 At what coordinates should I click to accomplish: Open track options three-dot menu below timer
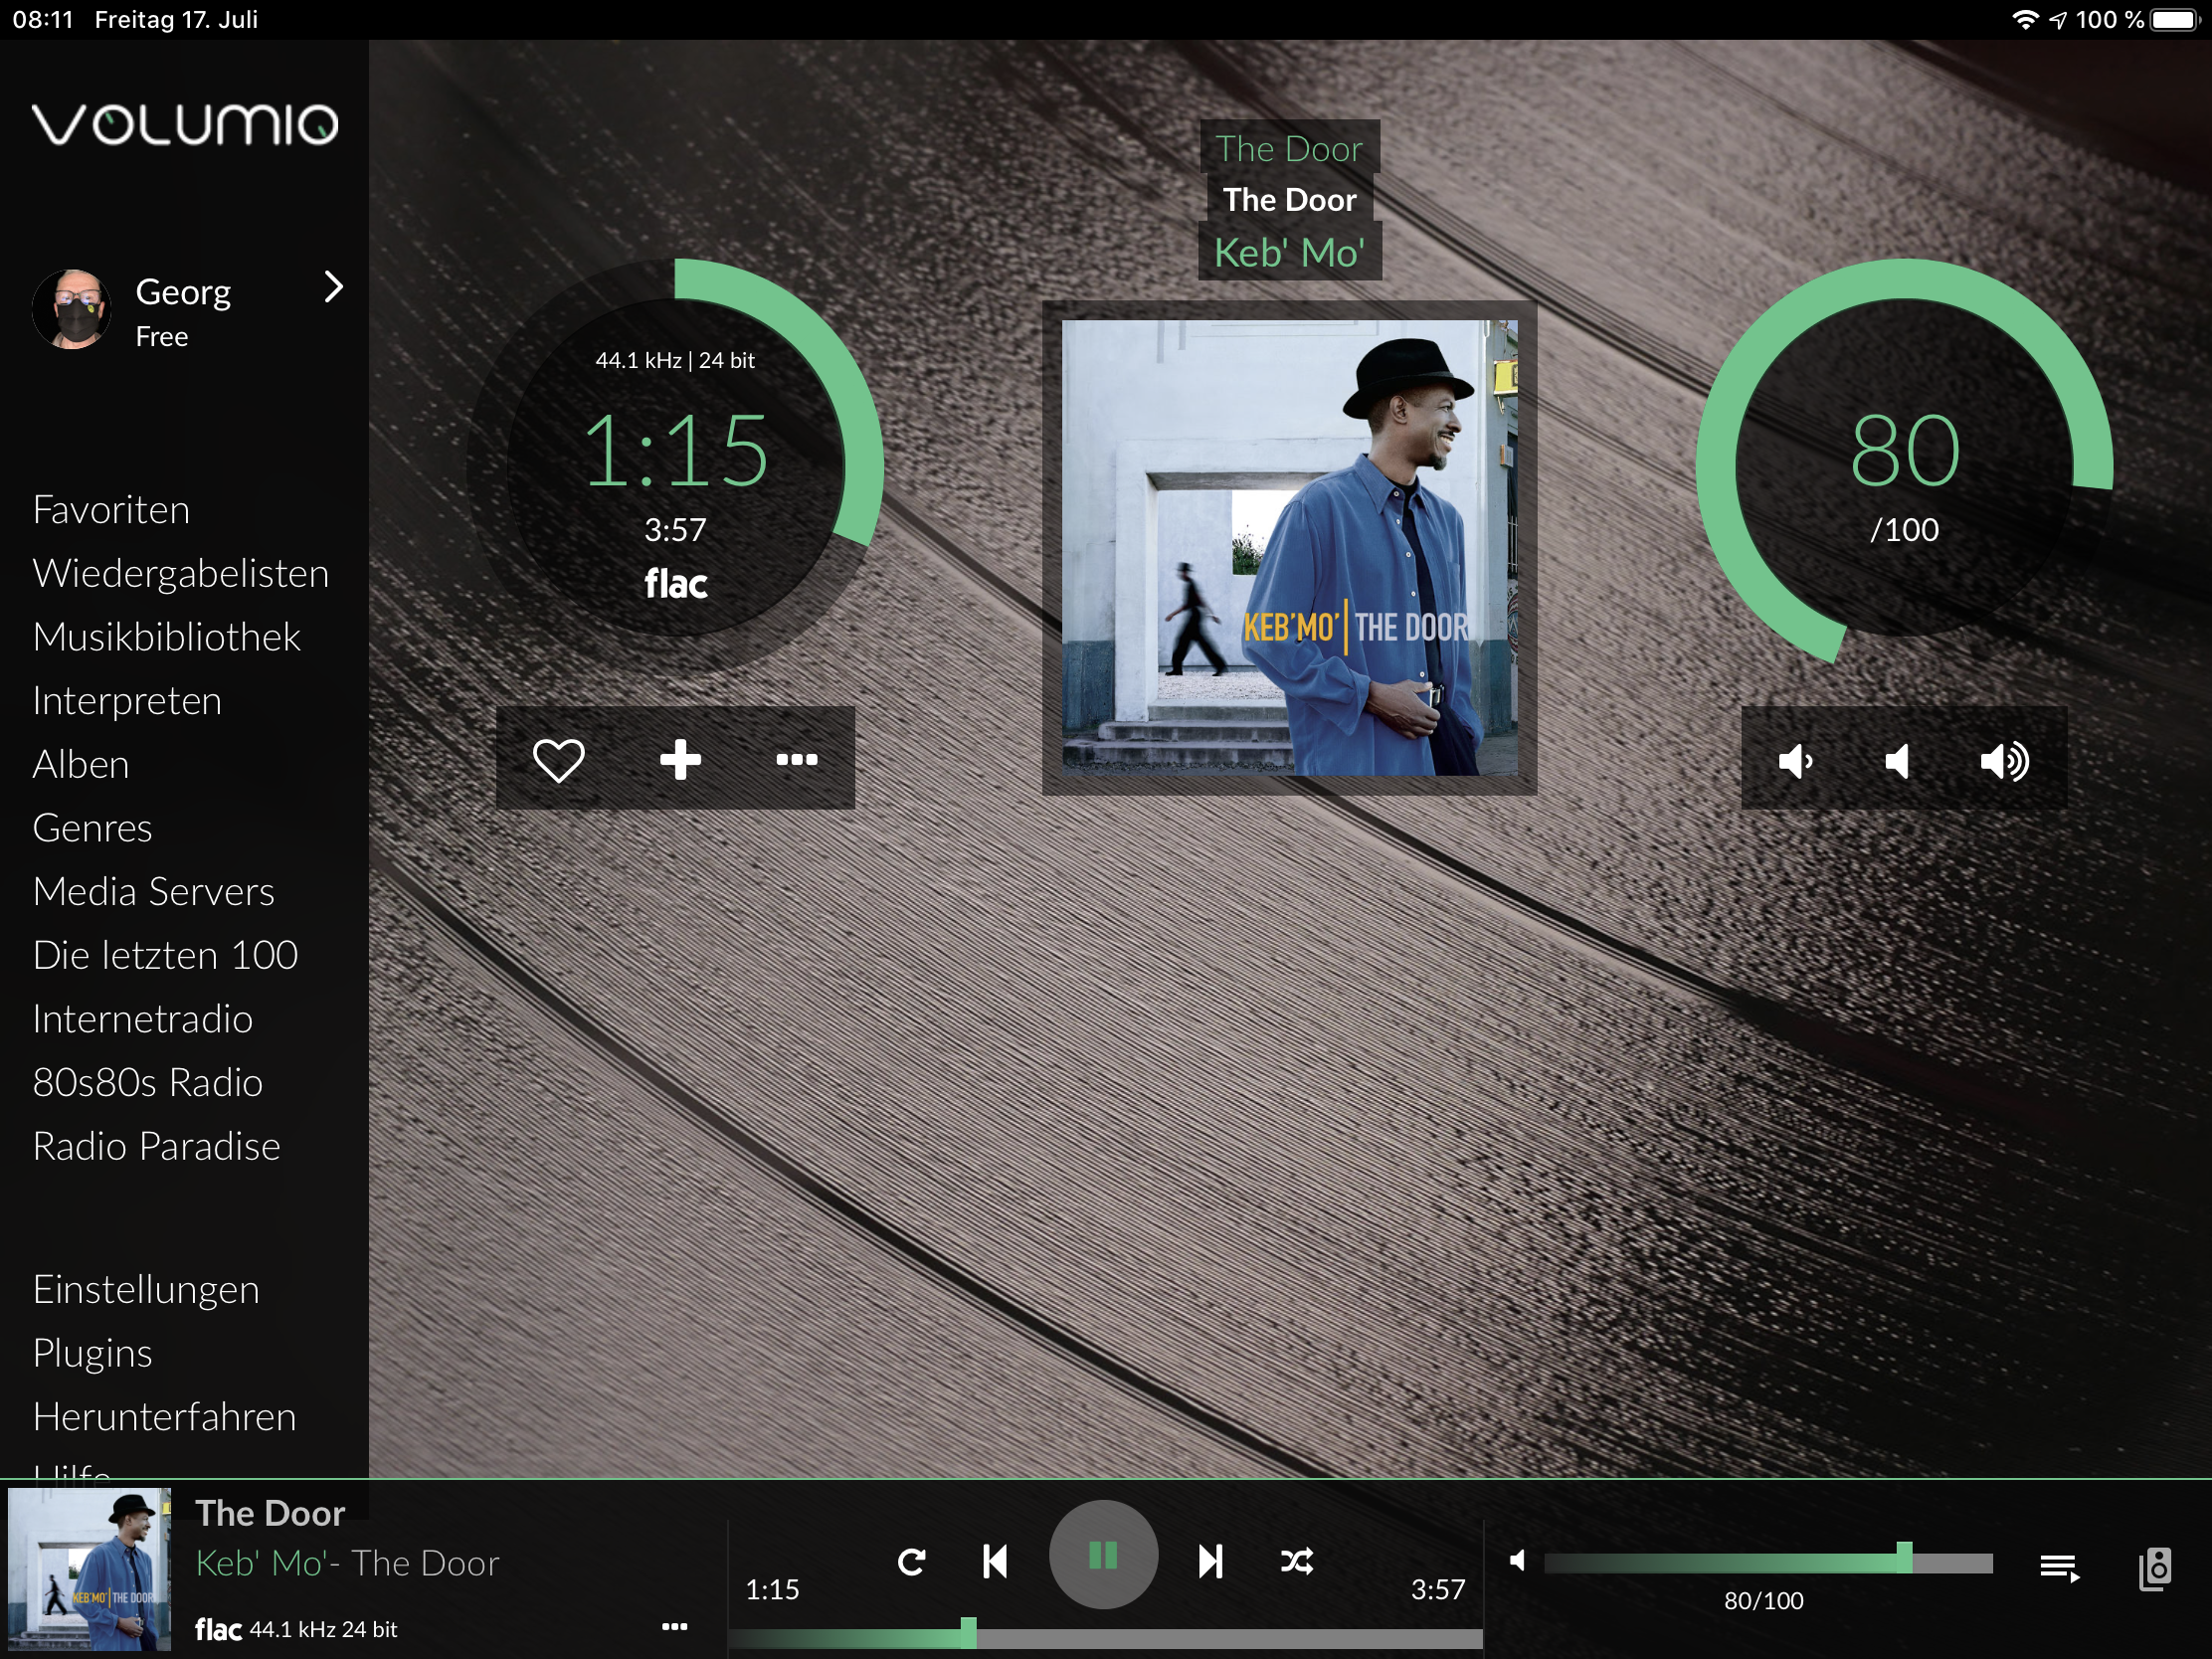797,759
